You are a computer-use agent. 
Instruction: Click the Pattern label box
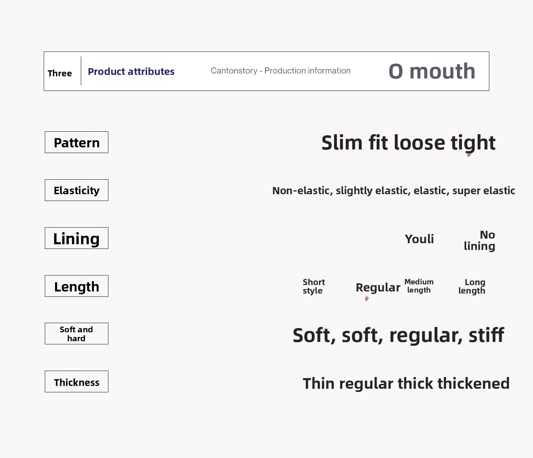click(x=76, y=142)
